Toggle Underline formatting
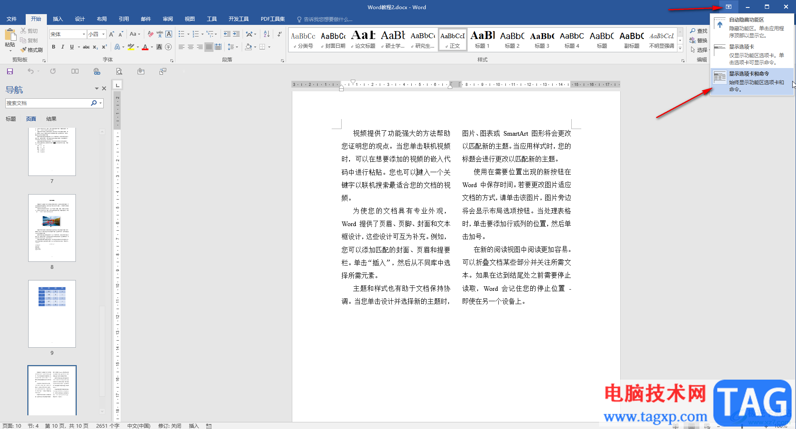The width and height of the screenshot is (796, 429). point(72,47)
